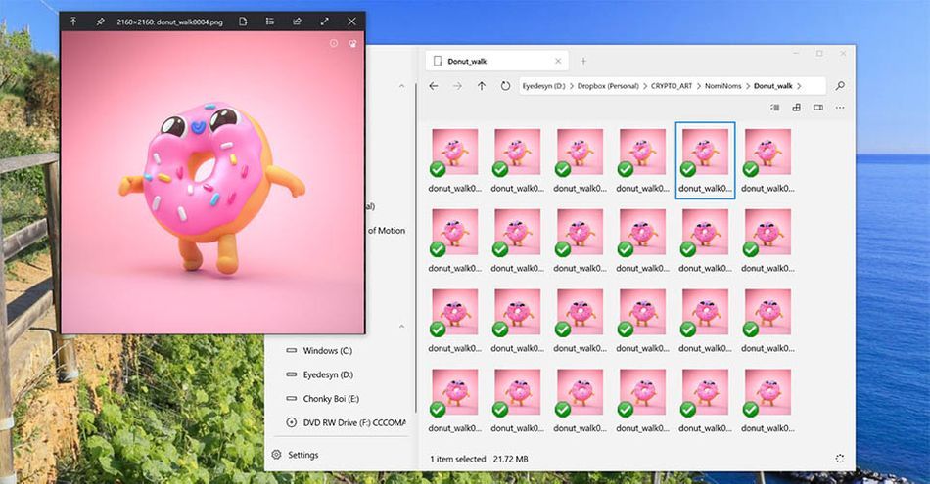The height and width of the screenshot is (484, 930).
Task: Expand the preview window to full size
Action: (324, 22)
